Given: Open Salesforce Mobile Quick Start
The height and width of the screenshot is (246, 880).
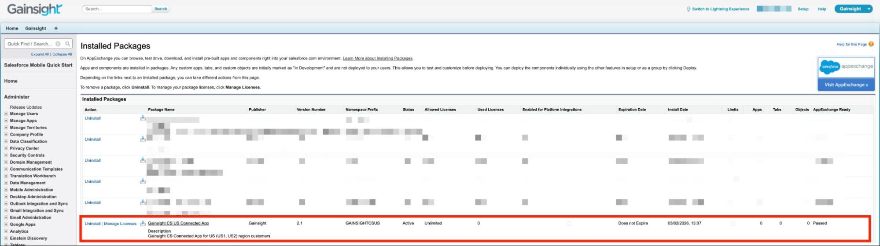Looking at the screenshot, I should (x=38, y=65).
